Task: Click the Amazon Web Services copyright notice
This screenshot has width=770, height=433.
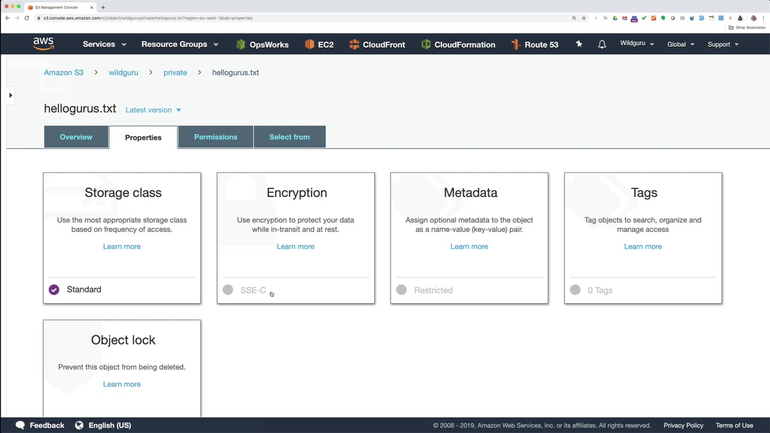Action: [x=542, y=426]
